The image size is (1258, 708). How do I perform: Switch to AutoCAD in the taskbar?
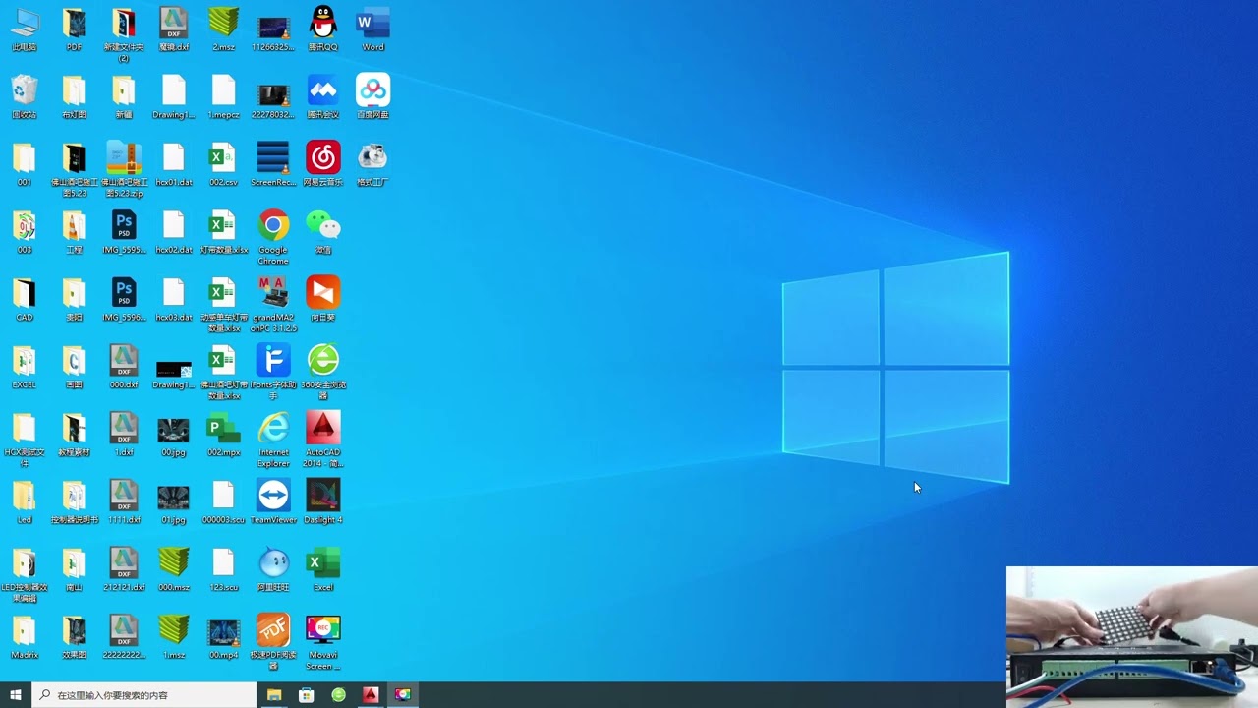click(x=371, y=694)
